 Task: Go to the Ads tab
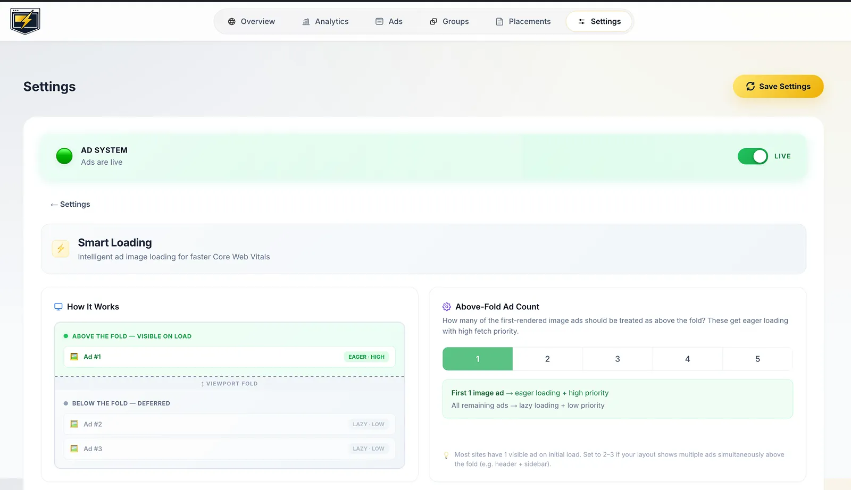pos(389,22)
